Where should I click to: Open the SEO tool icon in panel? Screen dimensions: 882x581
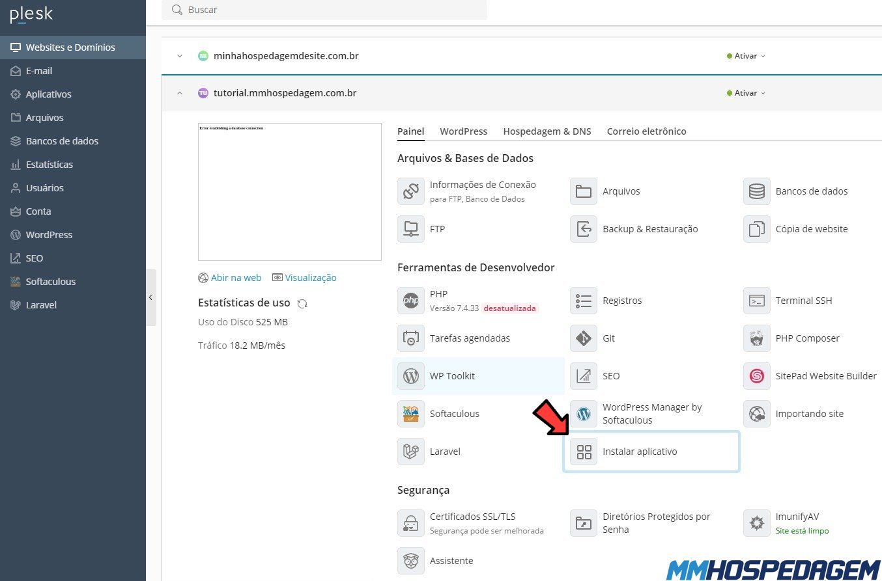584,376
